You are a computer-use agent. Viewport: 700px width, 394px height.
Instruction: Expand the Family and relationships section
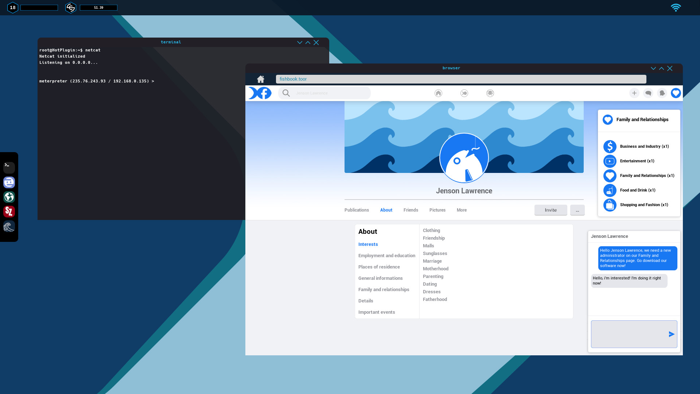click(384, 289)
